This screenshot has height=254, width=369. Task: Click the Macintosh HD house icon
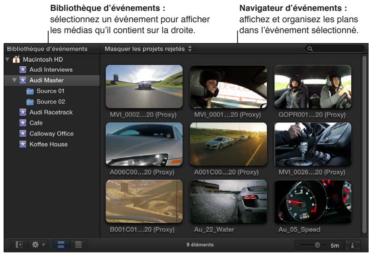point(16,59)
